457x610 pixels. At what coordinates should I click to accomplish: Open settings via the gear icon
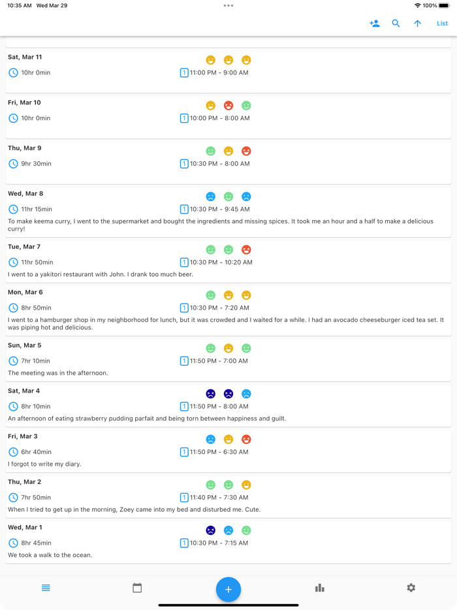411,588
